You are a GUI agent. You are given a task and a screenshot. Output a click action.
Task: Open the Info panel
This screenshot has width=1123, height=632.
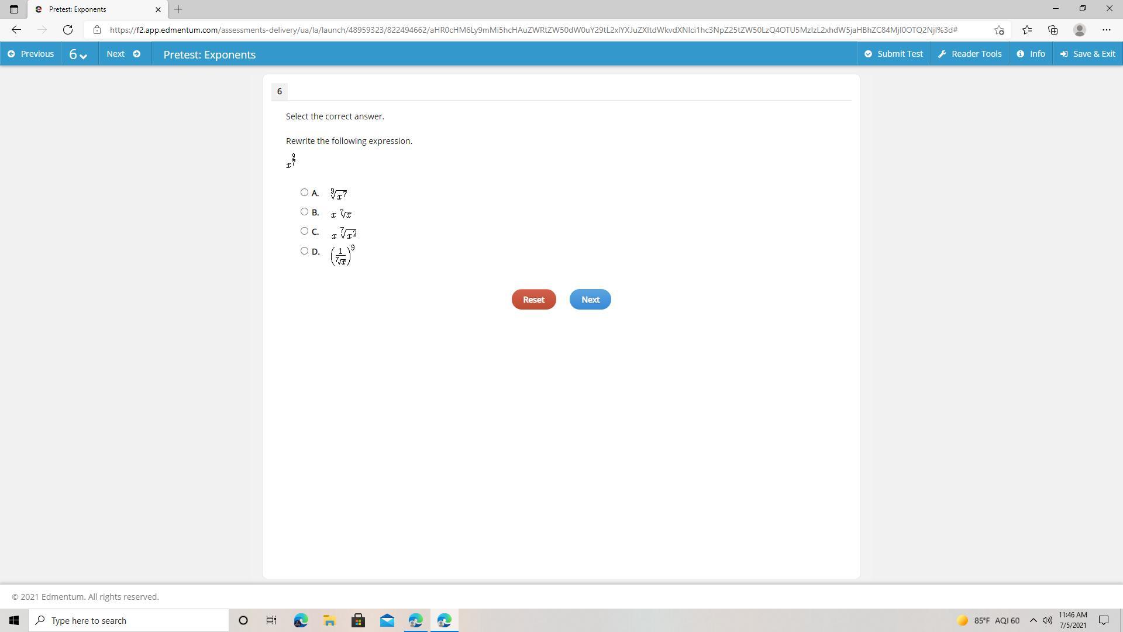[1031, 54]
